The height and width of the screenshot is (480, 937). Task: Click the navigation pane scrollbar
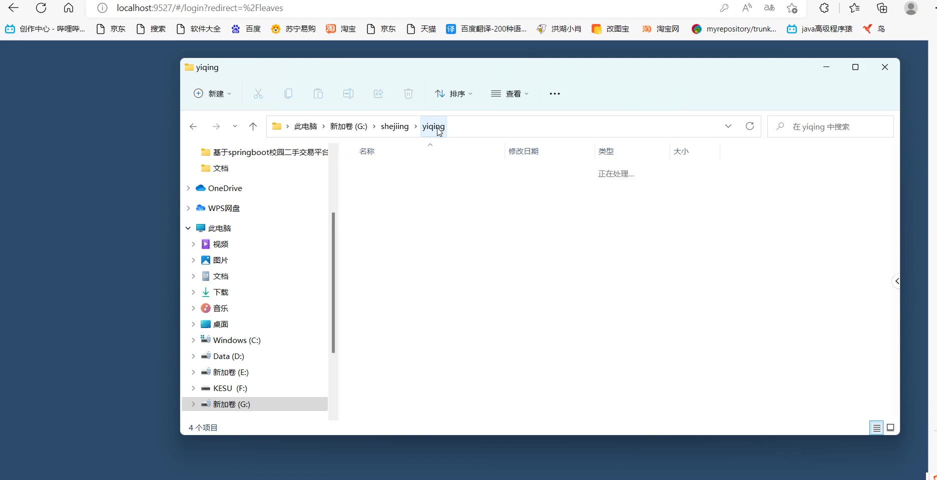(x=333, y=282)
